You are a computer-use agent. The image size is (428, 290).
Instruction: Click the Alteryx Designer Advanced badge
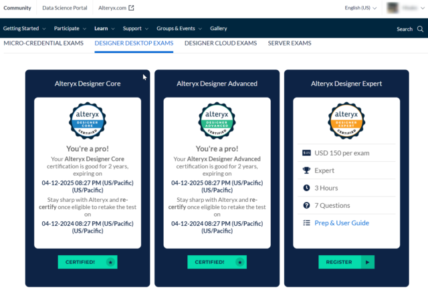point(217,120)
